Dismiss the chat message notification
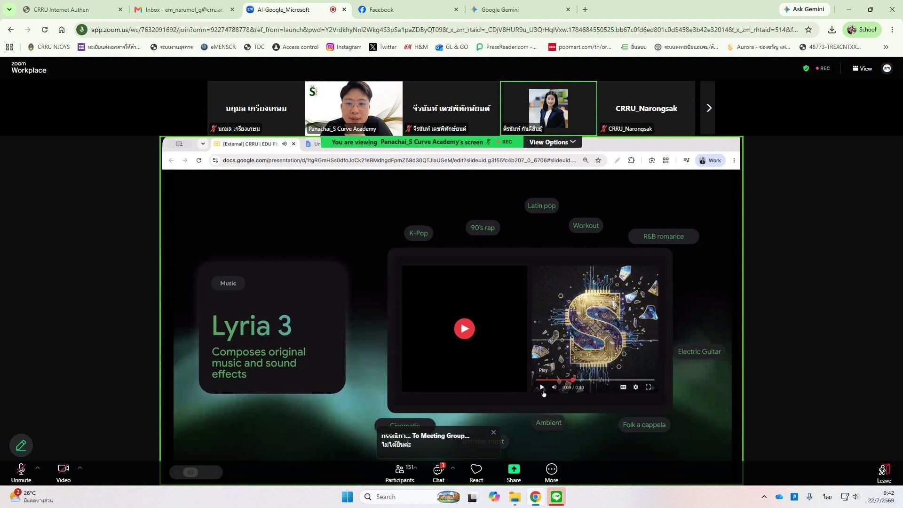 click(x=493, y=432)
